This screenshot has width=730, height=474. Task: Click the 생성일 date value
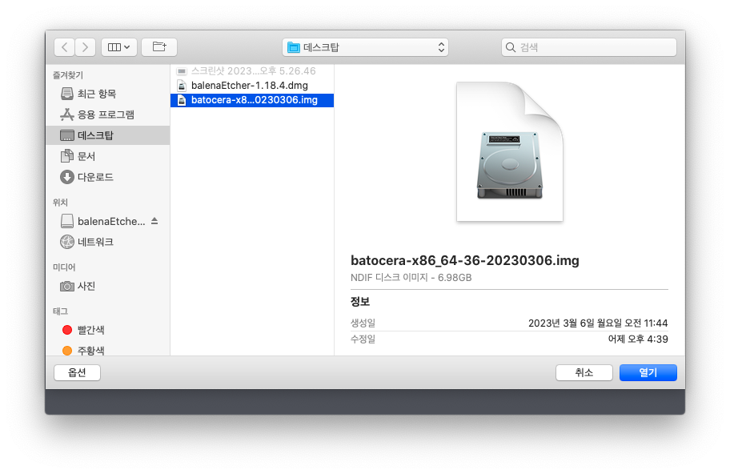(598, 323)
